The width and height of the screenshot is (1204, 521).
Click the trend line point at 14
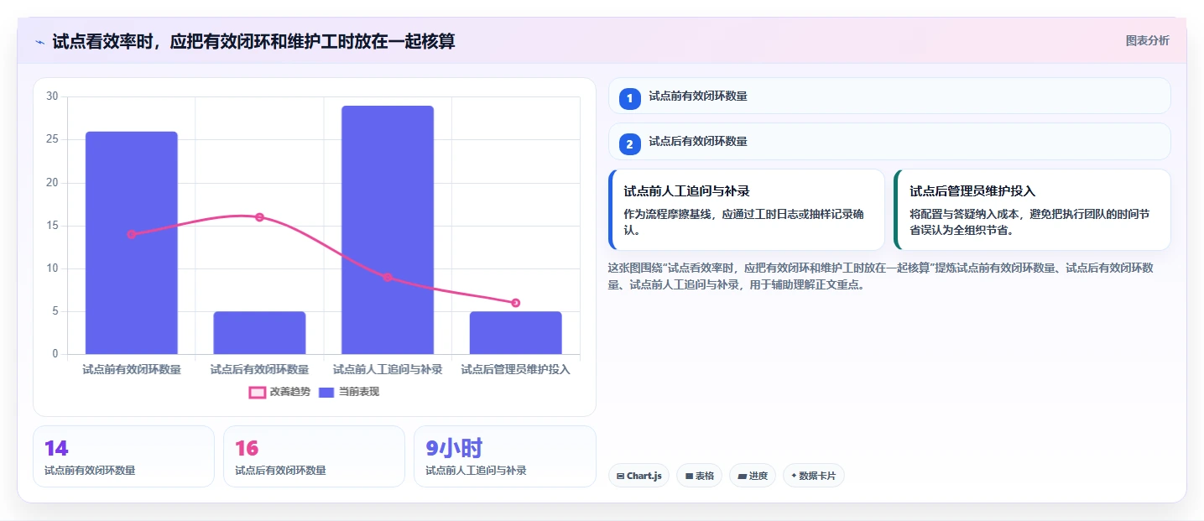click(x=132, y=234)
